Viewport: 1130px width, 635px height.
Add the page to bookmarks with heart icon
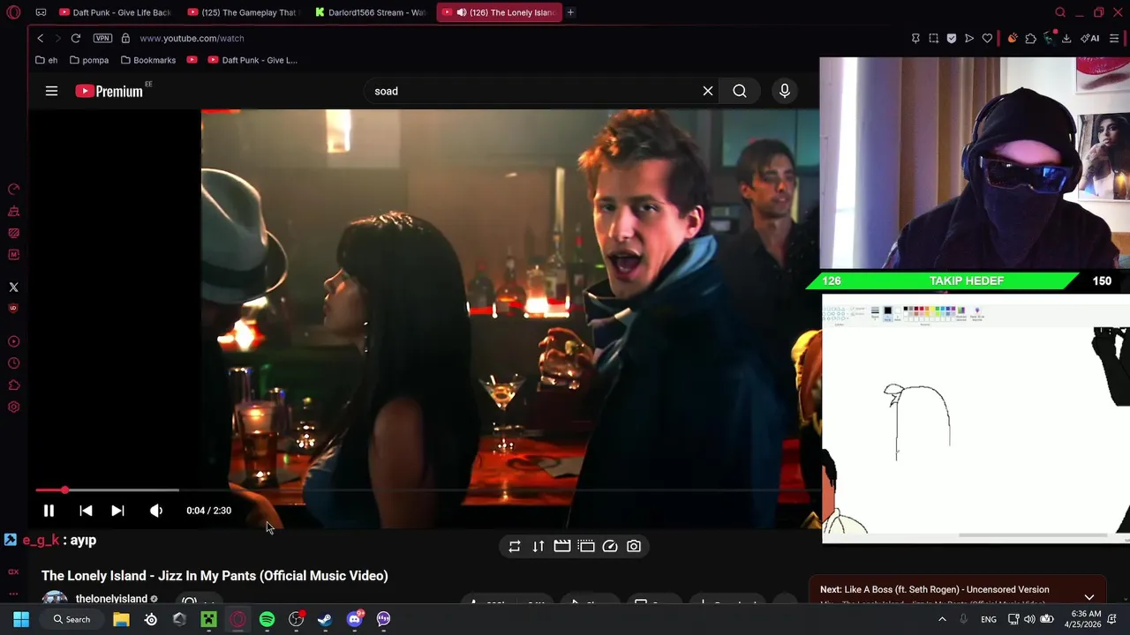coord(987,38)
